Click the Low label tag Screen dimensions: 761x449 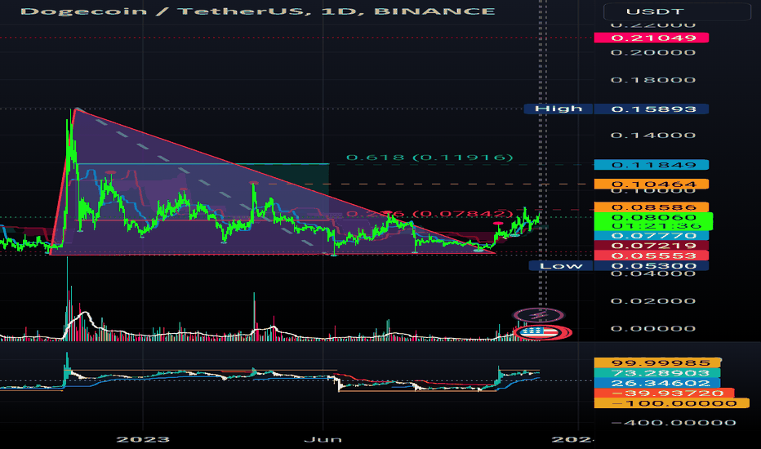(x=561, y=265)
